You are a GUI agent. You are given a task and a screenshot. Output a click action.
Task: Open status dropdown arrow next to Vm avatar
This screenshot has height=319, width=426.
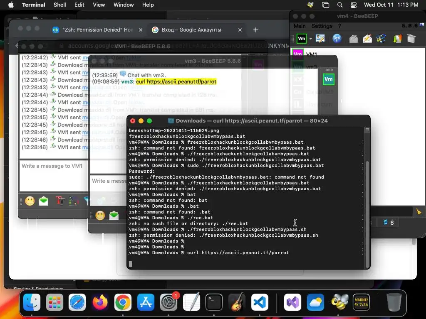310,39
